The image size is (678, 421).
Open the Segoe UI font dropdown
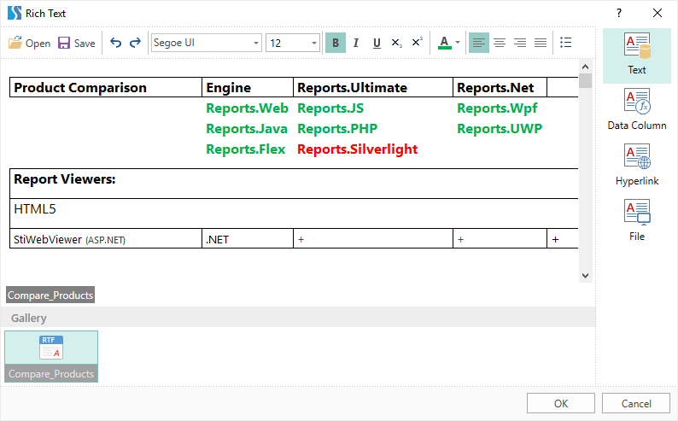tap(256, 43)
